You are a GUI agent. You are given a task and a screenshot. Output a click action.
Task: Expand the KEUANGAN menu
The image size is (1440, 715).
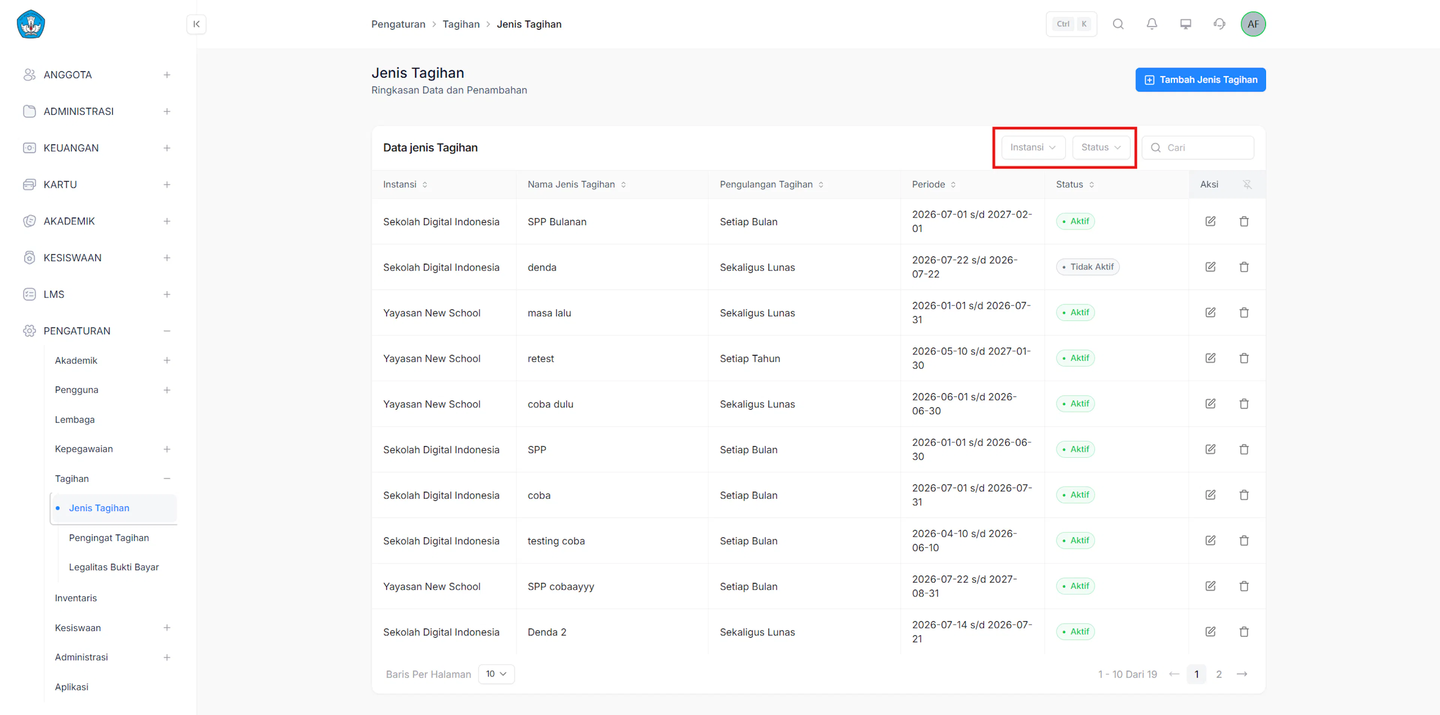point(166,148)
